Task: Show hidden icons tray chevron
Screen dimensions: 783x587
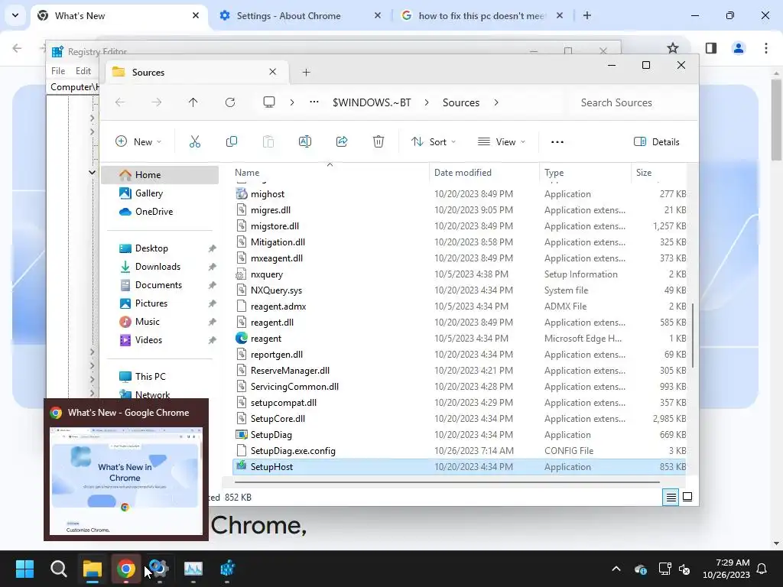Action: [616, 569]
